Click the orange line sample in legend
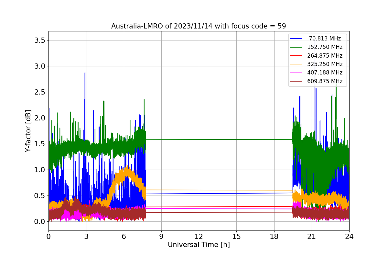The width and height of the screenshot is (388, 259). (296, 64)
